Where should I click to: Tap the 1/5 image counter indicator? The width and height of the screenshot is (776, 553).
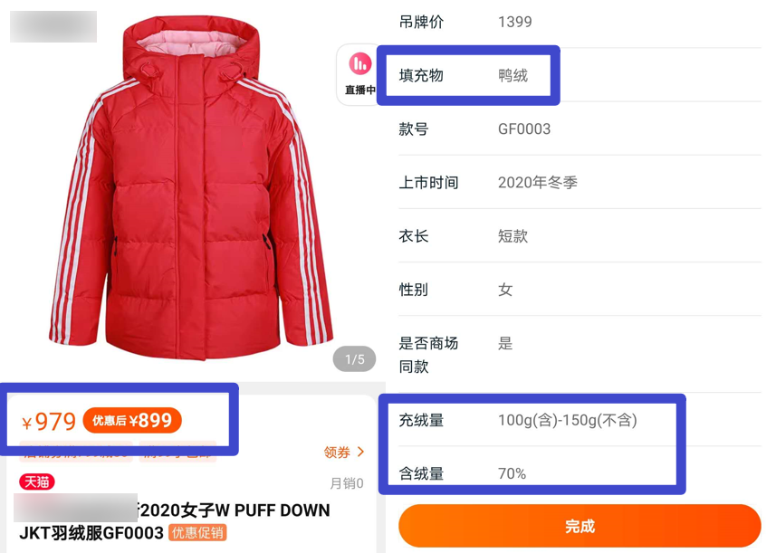click(x=354, y=359)
